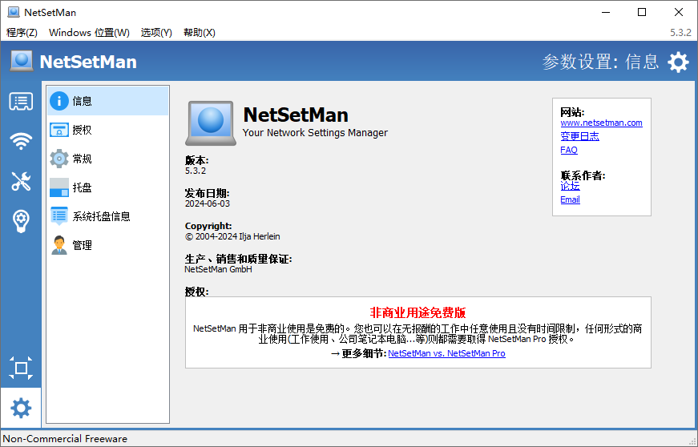Open the 变更日志 changelog link
Screen dimensions: 698x447
click(x=579, y=136)
